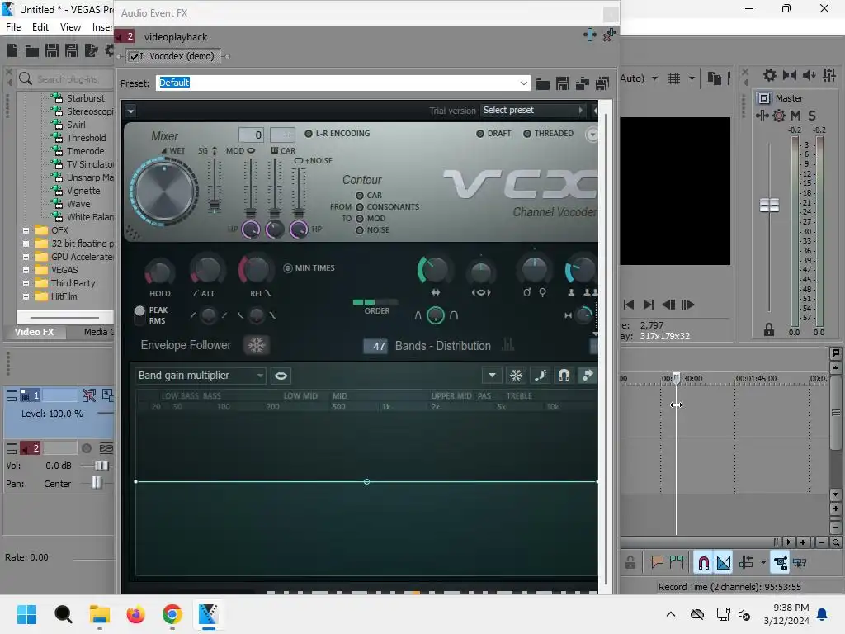Viewport: 845px width, 634px height.
Task: Open Firefox from the taskbar
Action: tap(136, 614)
